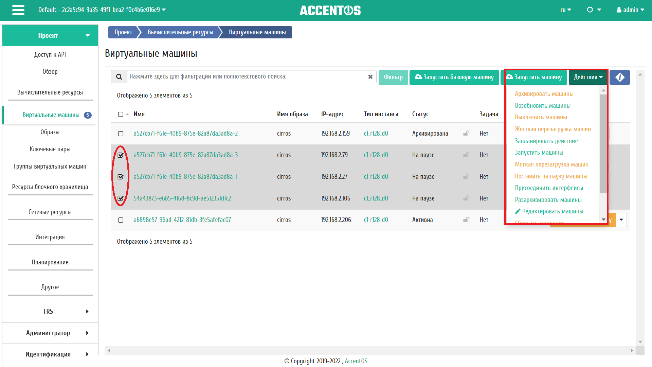The image size is (652, 367).
Task: Clear the filter search field
Action: 370,77
